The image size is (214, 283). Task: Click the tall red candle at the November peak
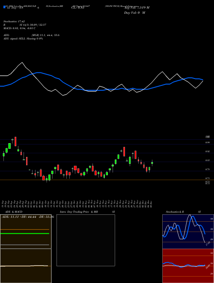[124, 152]
